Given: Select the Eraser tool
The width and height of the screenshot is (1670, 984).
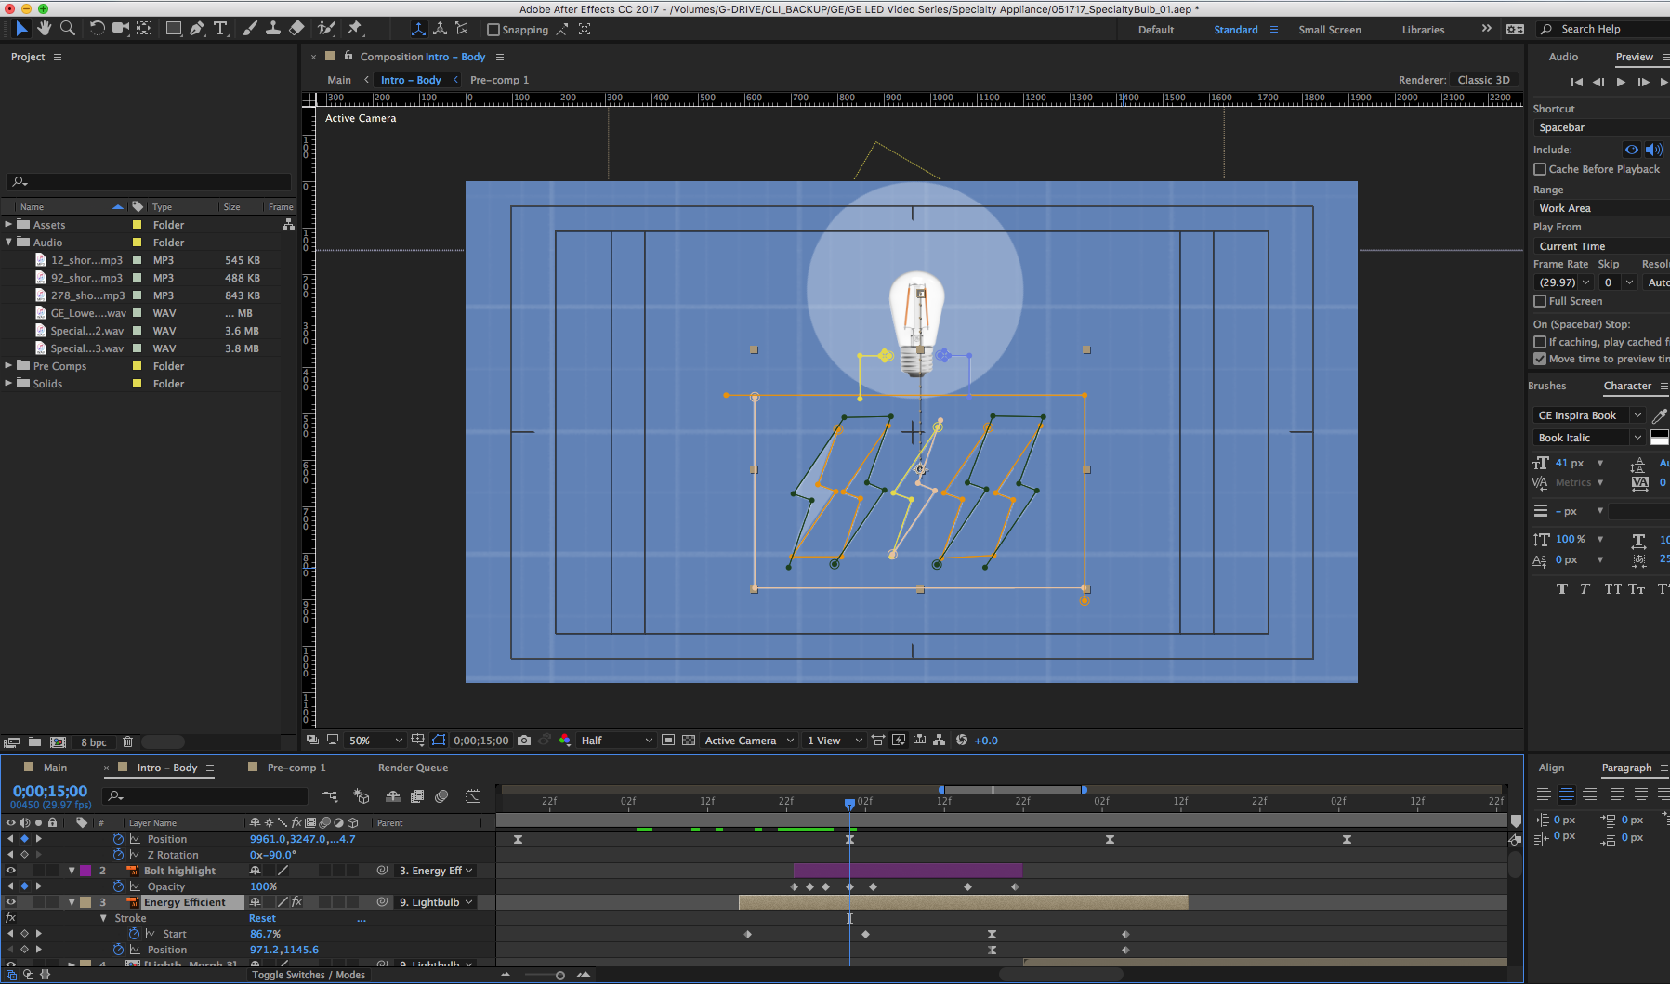Looking at the screenshot, I should tap(296, 29).
